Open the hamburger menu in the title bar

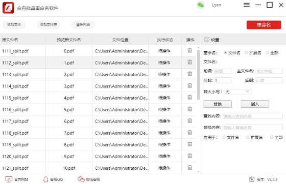pos(247,5)
